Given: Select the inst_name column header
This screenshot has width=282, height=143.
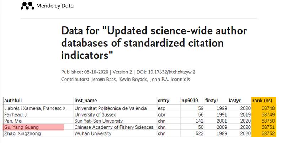Looking at the screenshot, I should coord(86,101).
